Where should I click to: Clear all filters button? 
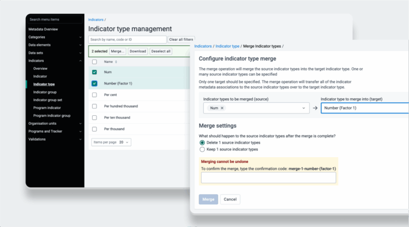coord(181,40)
